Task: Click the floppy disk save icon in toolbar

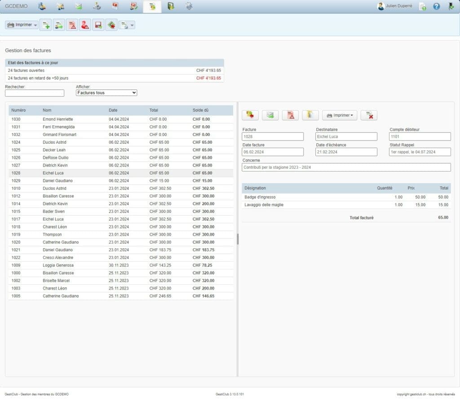Action: pyautogui.click(x=98, y=25)
